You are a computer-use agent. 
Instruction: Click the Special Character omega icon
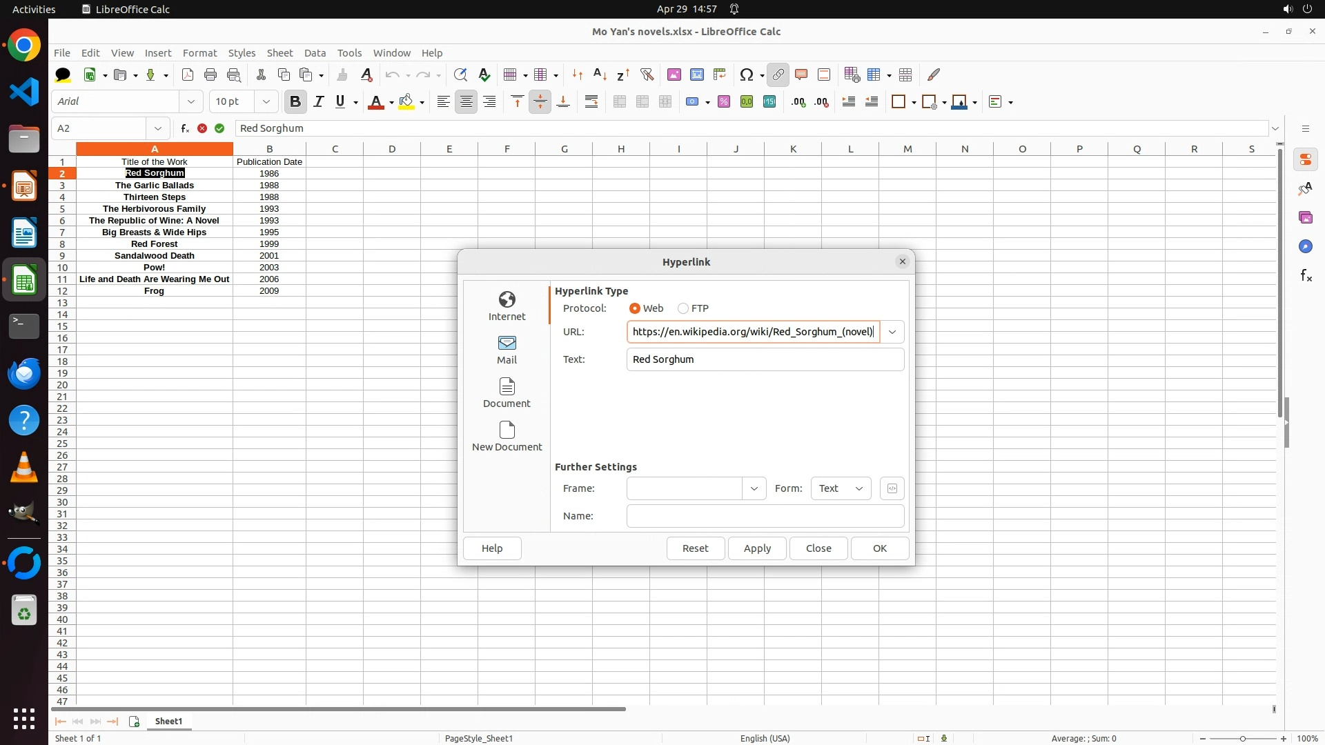click(x=746, y=74)
